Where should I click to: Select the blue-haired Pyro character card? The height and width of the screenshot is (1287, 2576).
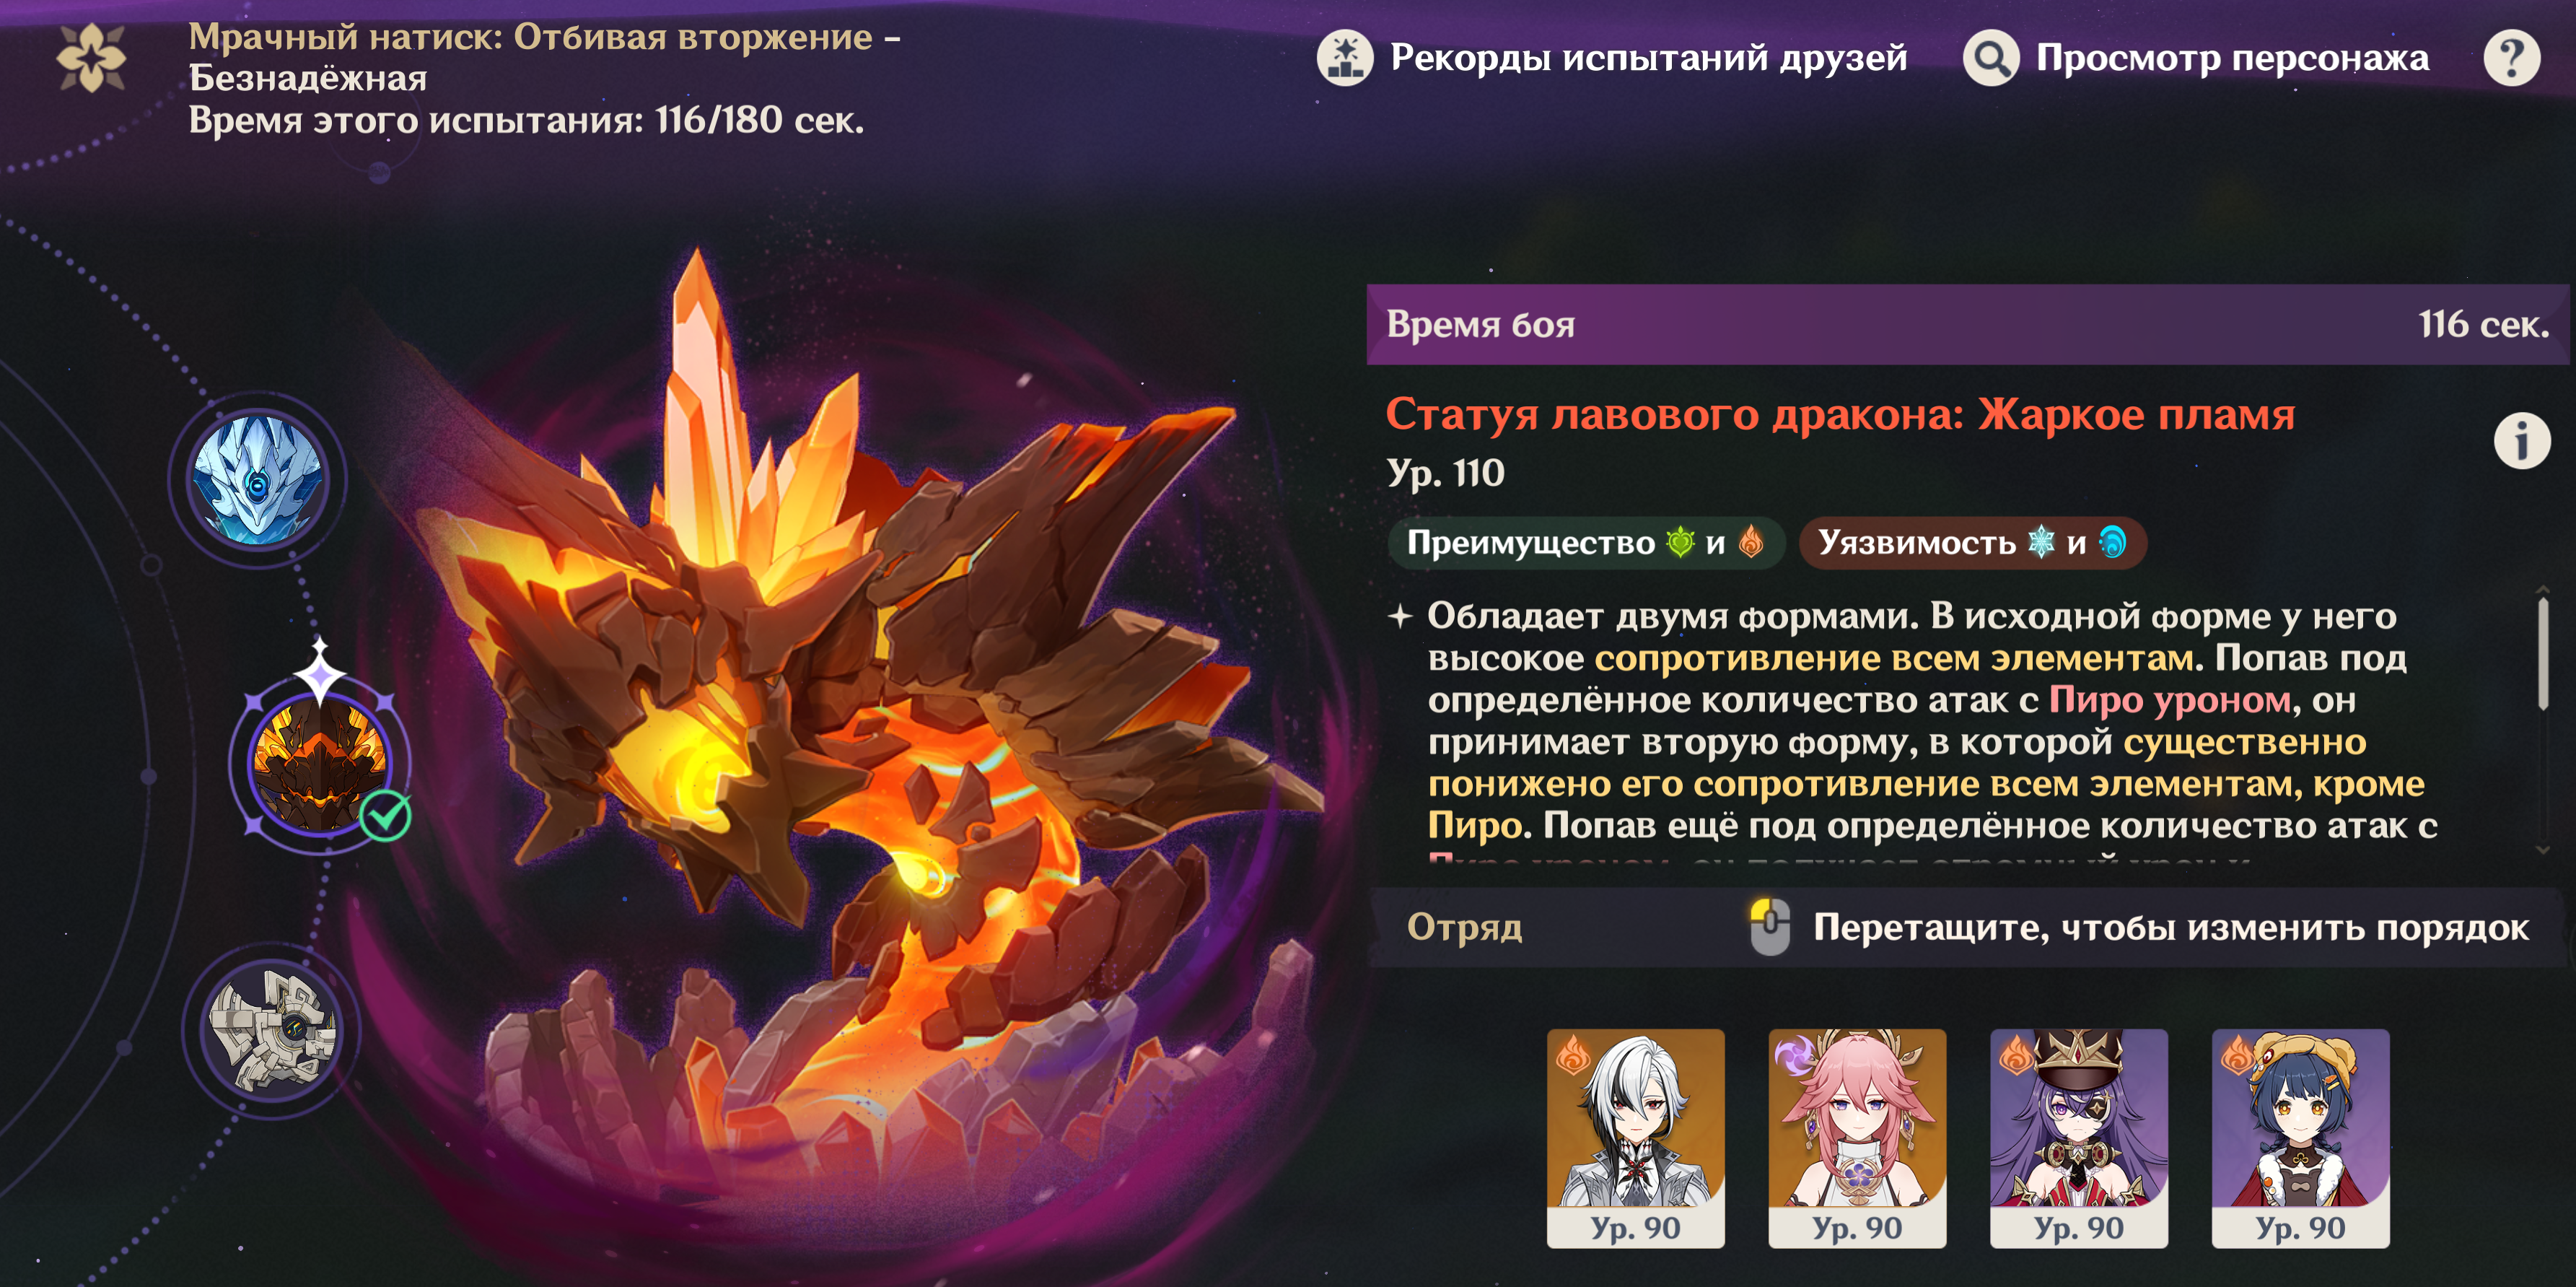tap(2301, 1138)
